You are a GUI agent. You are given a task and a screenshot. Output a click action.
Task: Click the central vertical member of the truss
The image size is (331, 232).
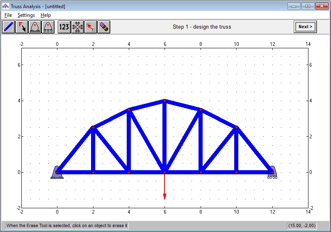pyautogui.click(x=164, y=136)
